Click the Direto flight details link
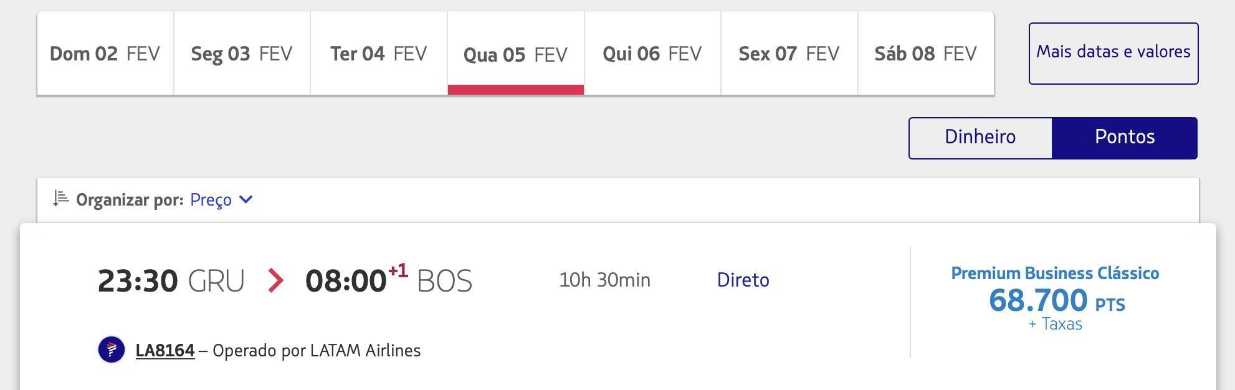Screen dimensions: 1235x390 tap(743, 280)
